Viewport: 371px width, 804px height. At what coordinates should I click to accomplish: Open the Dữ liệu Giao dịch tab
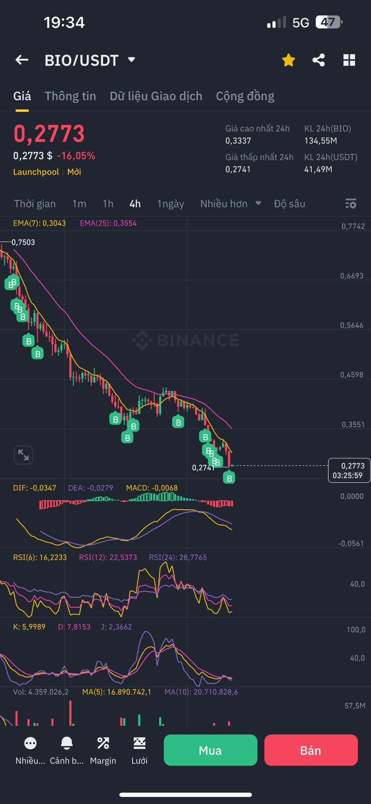point(156,96)
